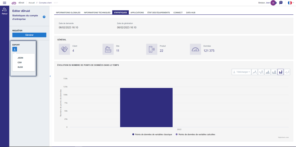Screen dimensions: 296x147
Task: Choose JSON export format
Action: click(21, 58)
